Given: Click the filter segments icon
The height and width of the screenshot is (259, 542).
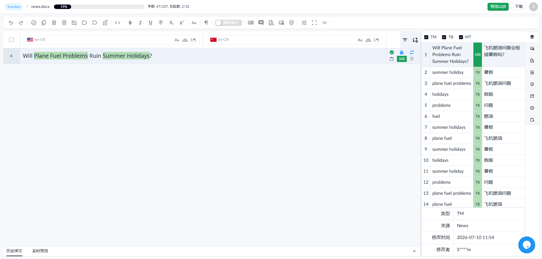Looking at the screenshot, I should click(405, 40).
